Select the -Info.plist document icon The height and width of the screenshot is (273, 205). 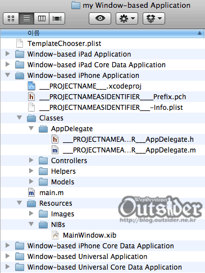click(x=31, y=107)
